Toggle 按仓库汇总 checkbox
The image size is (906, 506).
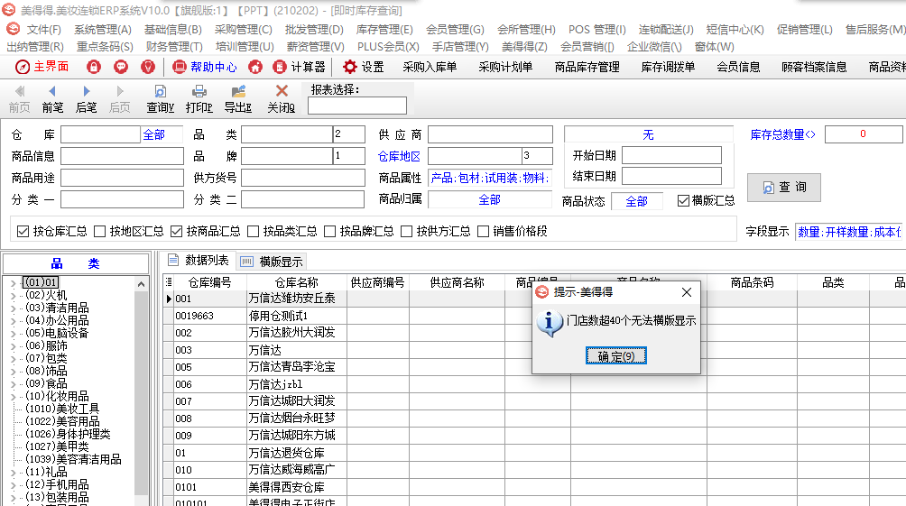pyautogui.click(x=23, y=232)
